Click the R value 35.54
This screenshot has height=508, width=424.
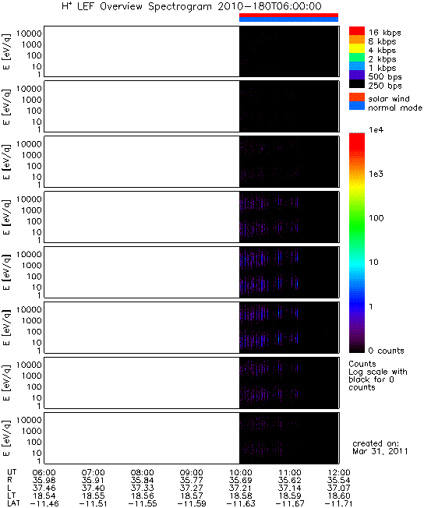[x=339, y=480]
